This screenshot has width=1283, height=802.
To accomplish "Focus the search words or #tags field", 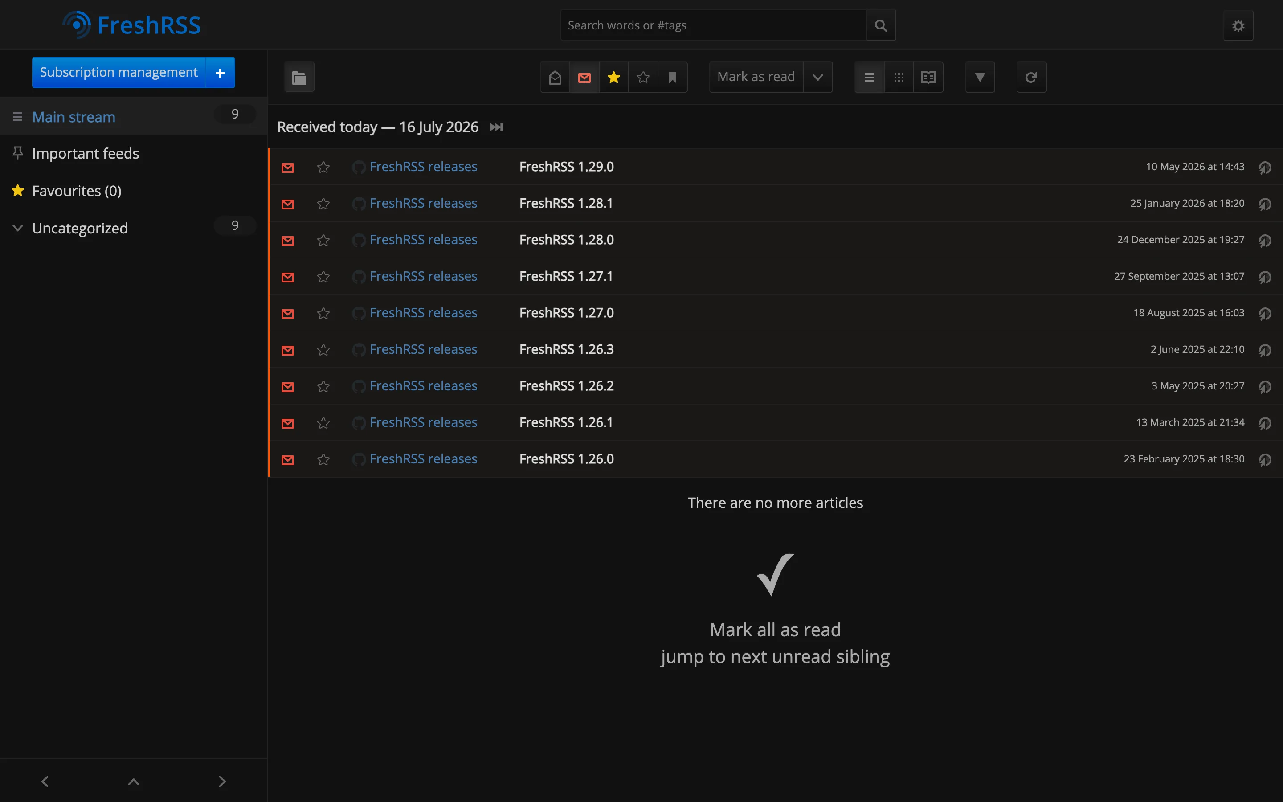I will [713, 25].
